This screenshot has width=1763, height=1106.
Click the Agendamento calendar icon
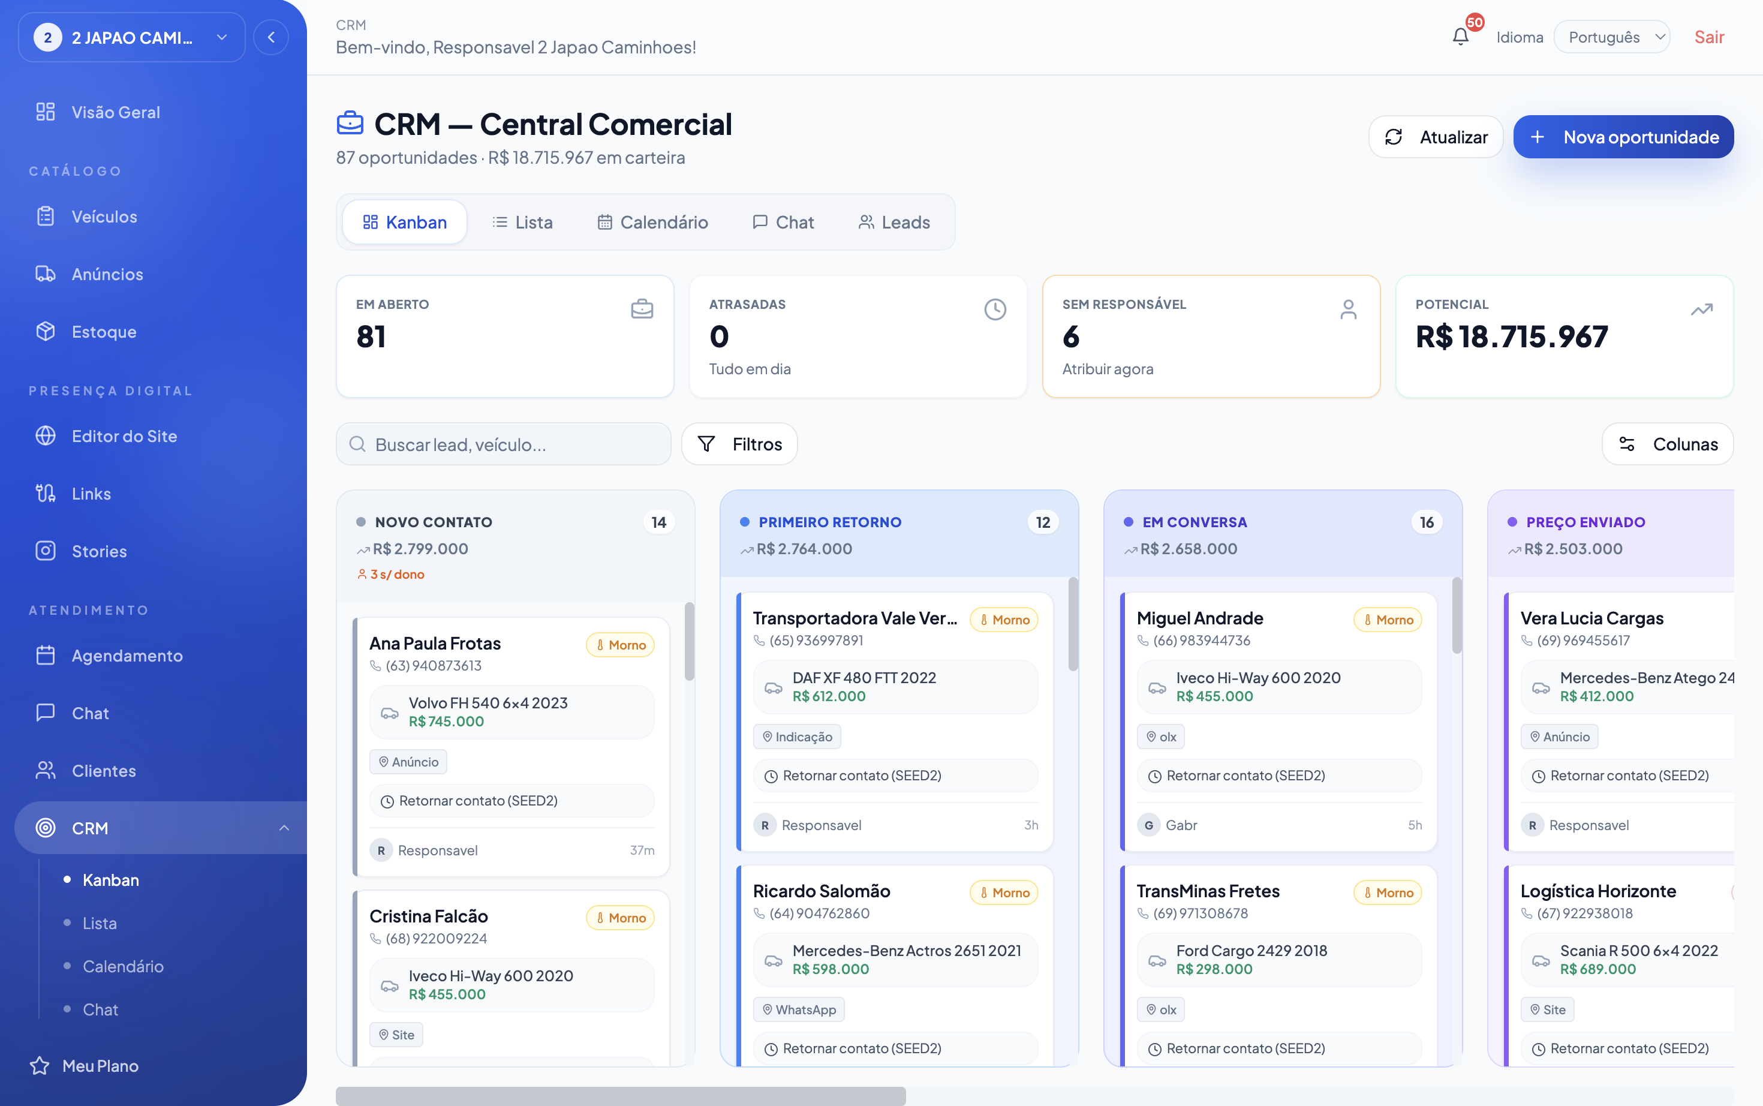pos(46,656)
